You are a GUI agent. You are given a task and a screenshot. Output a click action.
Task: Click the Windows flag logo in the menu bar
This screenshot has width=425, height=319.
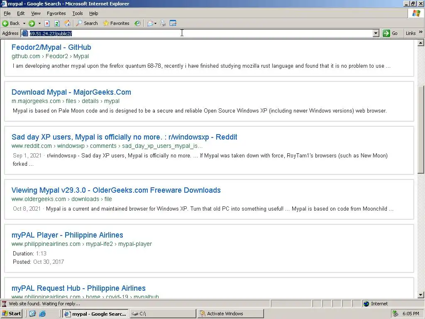[x=416, y=13]
